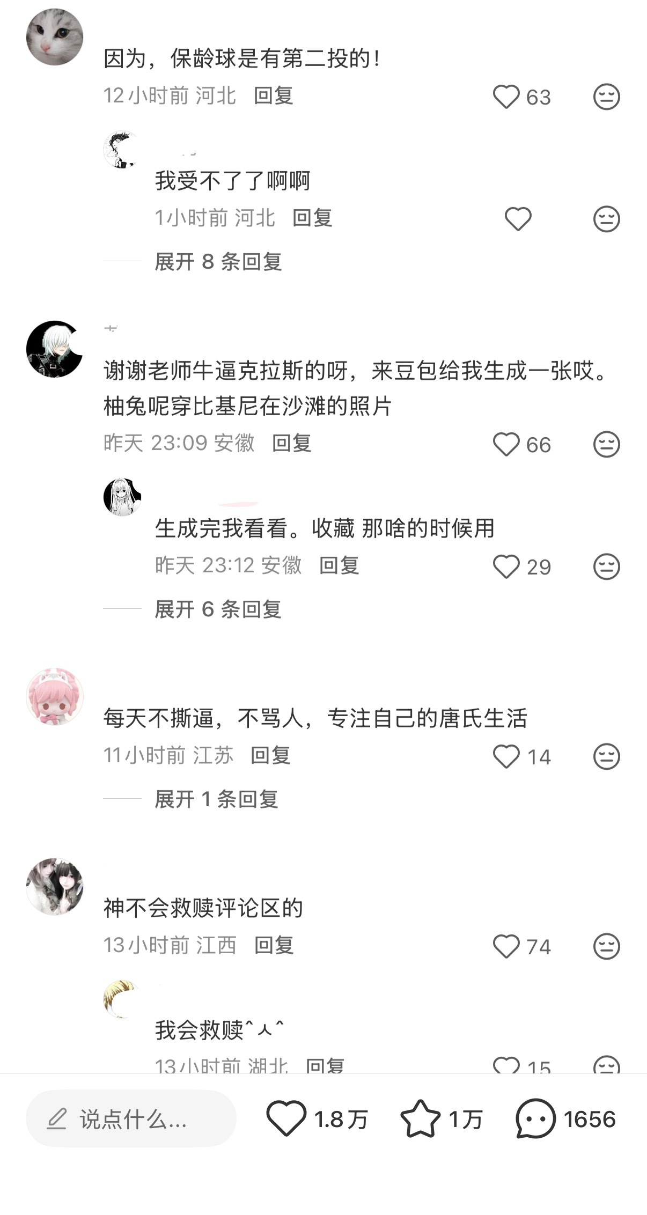The width and height of the screenshot is (647, 1215).
Task: Reply to 昨天 23:09 安徽 comment
Action: click(292, 444)
